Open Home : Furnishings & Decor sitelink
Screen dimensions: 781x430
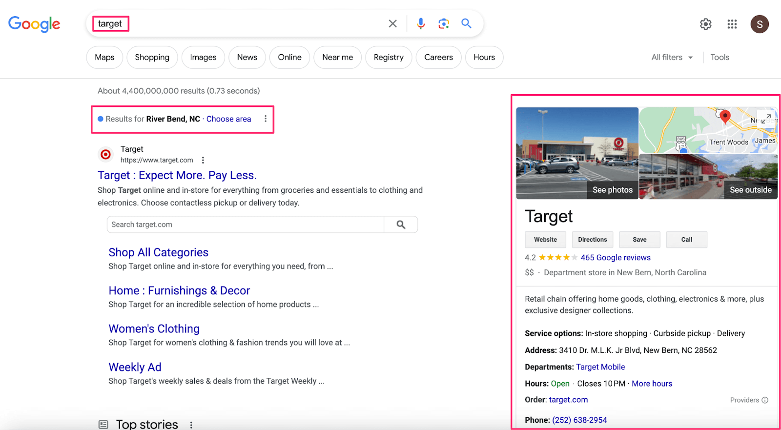coord(179,290)
